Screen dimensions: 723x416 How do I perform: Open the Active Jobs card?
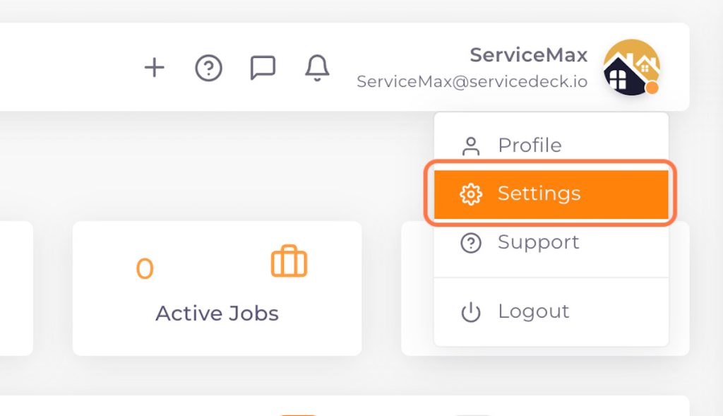coord(217,287)
